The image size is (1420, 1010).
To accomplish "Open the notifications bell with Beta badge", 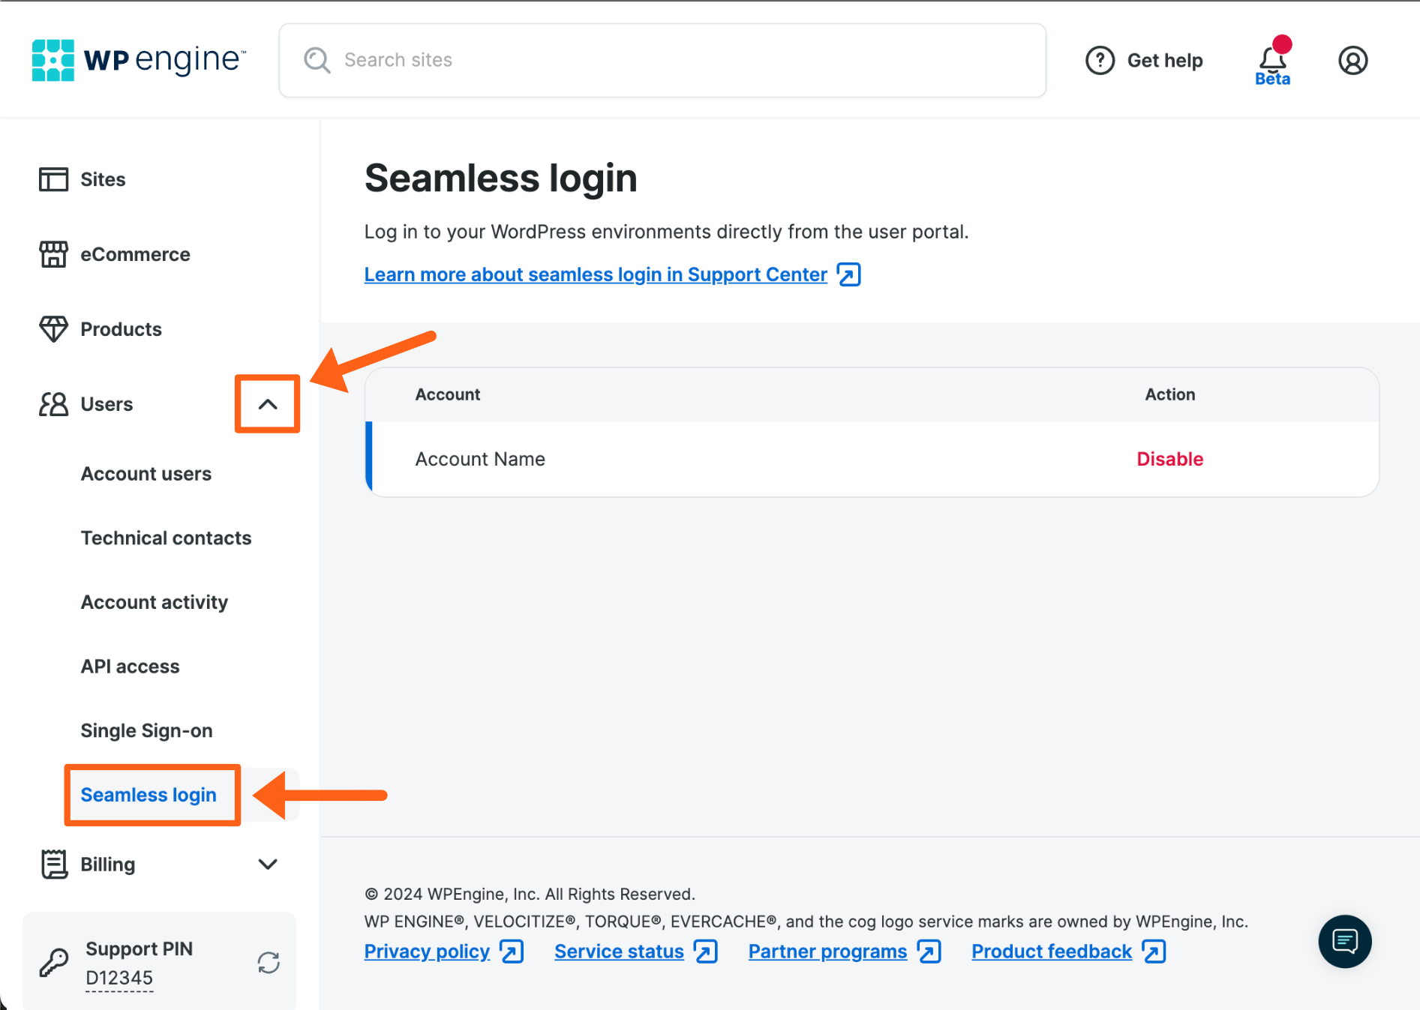I will tap(1271, 58).
